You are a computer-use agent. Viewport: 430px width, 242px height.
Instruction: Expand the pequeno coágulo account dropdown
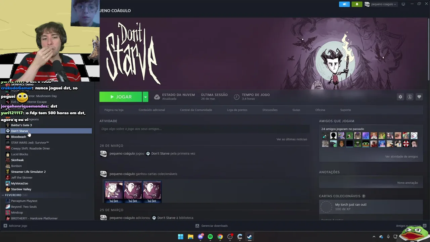click(381, 4)
